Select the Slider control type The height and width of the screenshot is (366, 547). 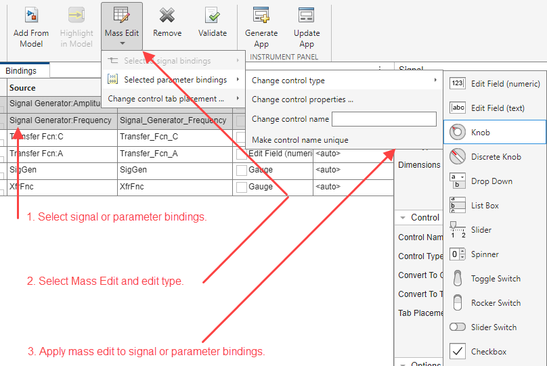point(495,230)
